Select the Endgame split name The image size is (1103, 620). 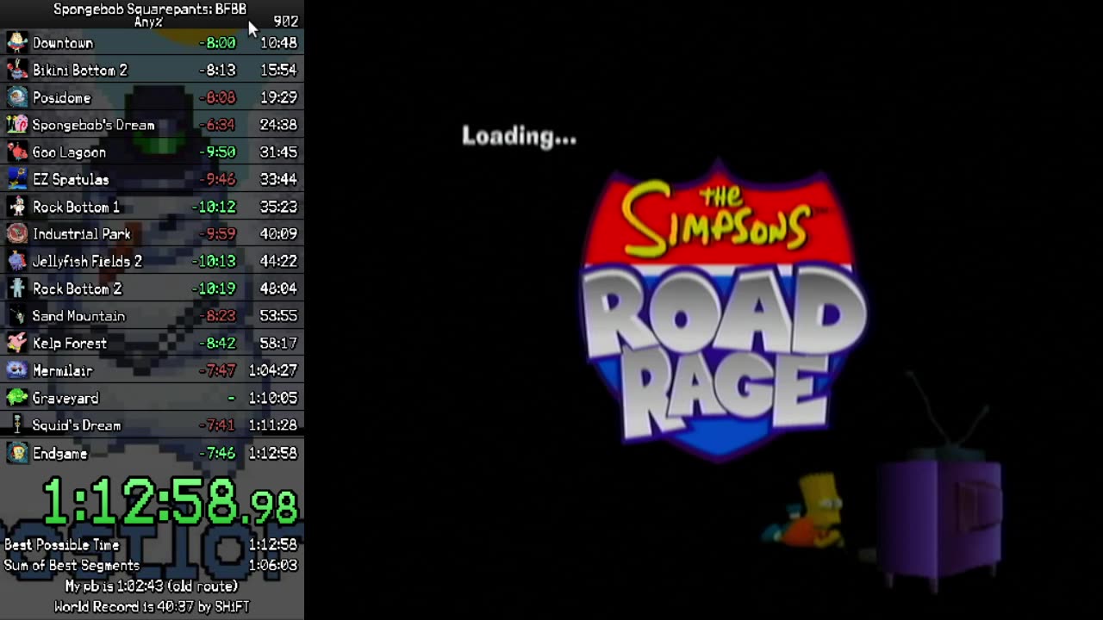point(60,453)
